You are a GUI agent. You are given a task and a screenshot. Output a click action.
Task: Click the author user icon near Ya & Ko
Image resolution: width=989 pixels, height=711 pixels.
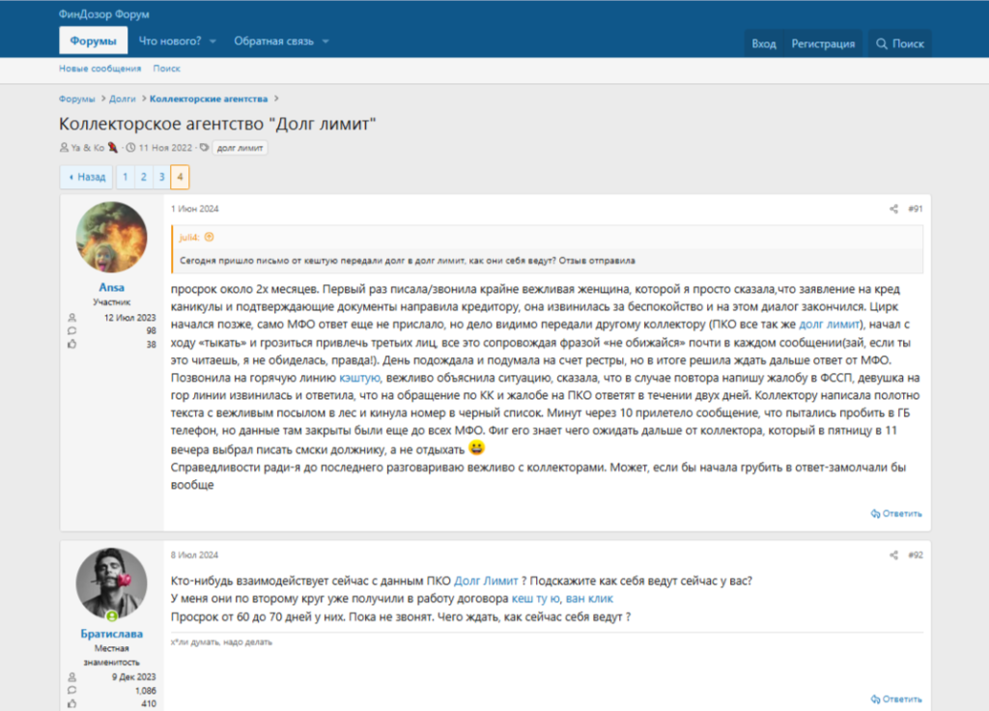(64, 148)
